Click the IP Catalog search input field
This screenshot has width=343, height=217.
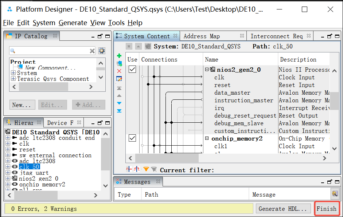coord(52,51)
